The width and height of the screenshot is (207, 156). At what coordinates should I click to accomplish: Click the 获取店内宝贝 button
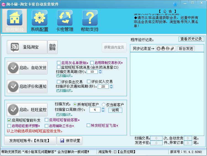click(114, 47)
